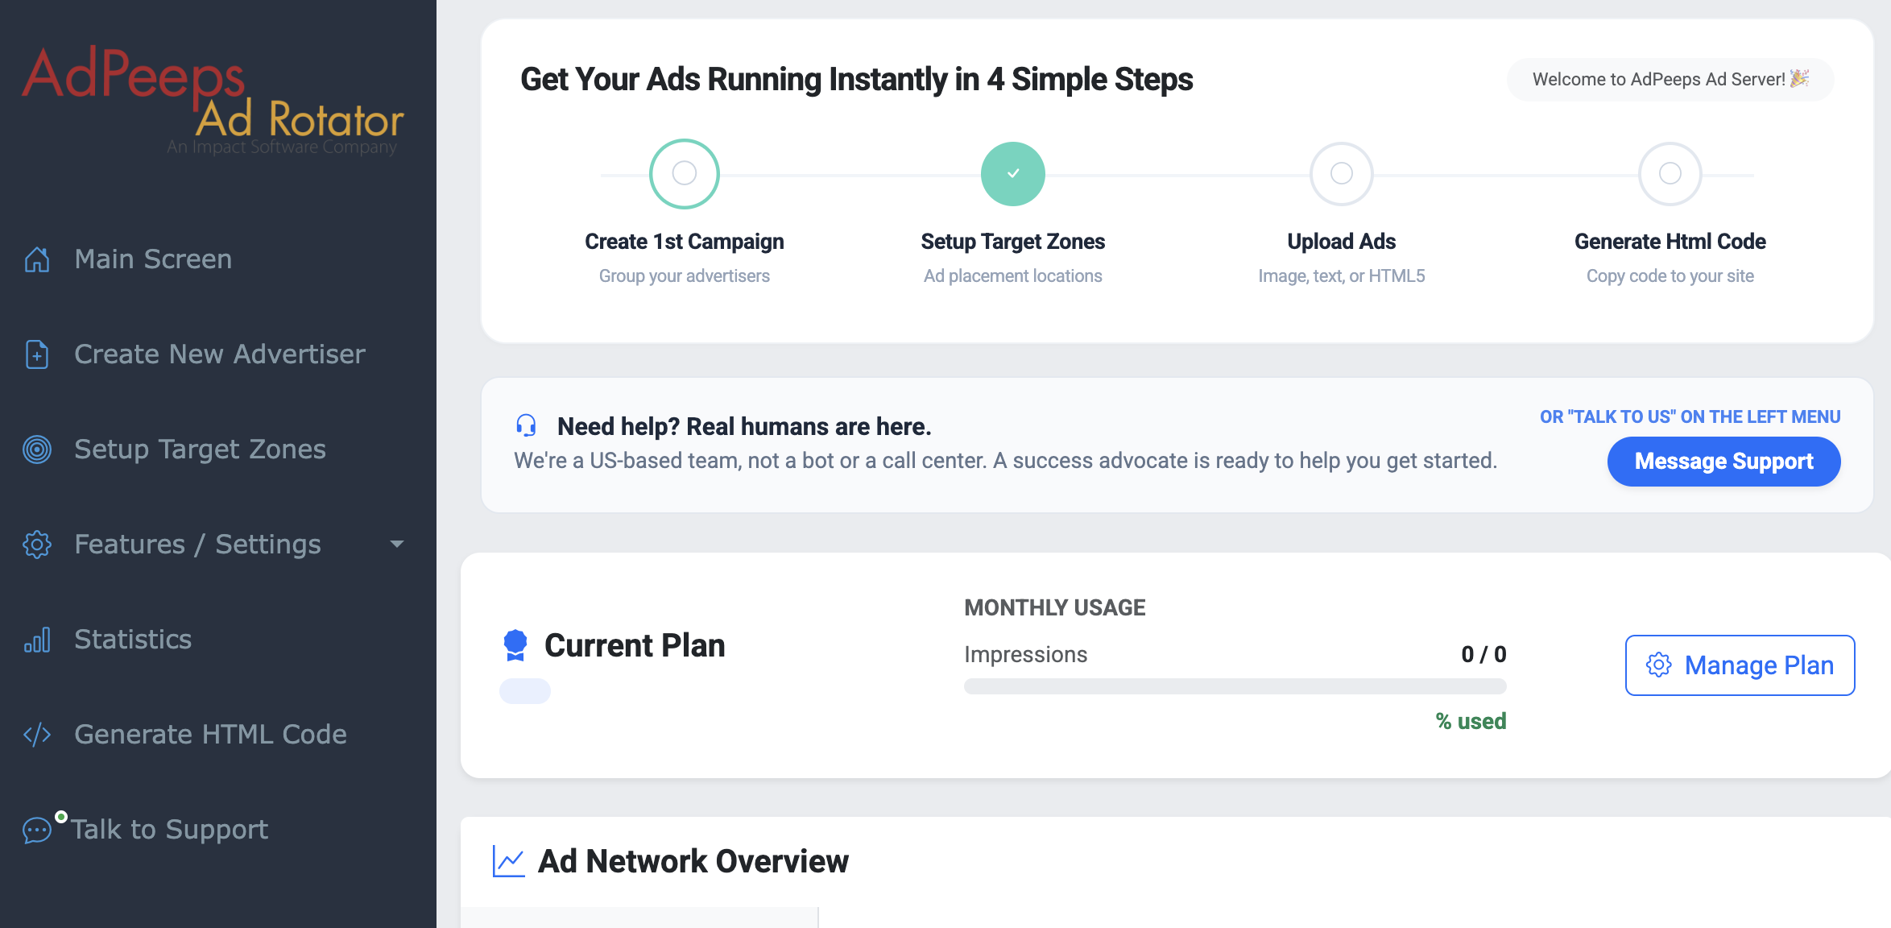Click the headset icon beside Need help
Viewport: 1891px width, 928px height.
pyautogui.click(x=526, y=425)
